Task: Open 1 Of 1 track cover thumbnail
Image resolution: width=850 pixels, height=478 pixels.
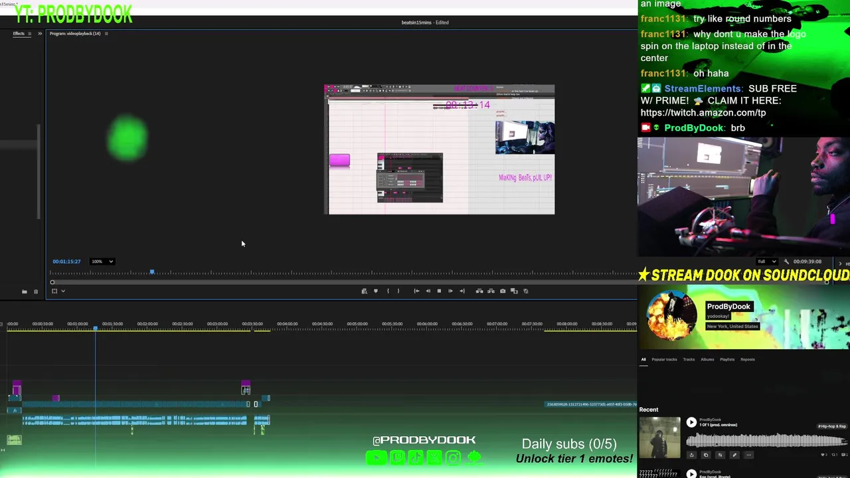Action: tap(660, 438)
